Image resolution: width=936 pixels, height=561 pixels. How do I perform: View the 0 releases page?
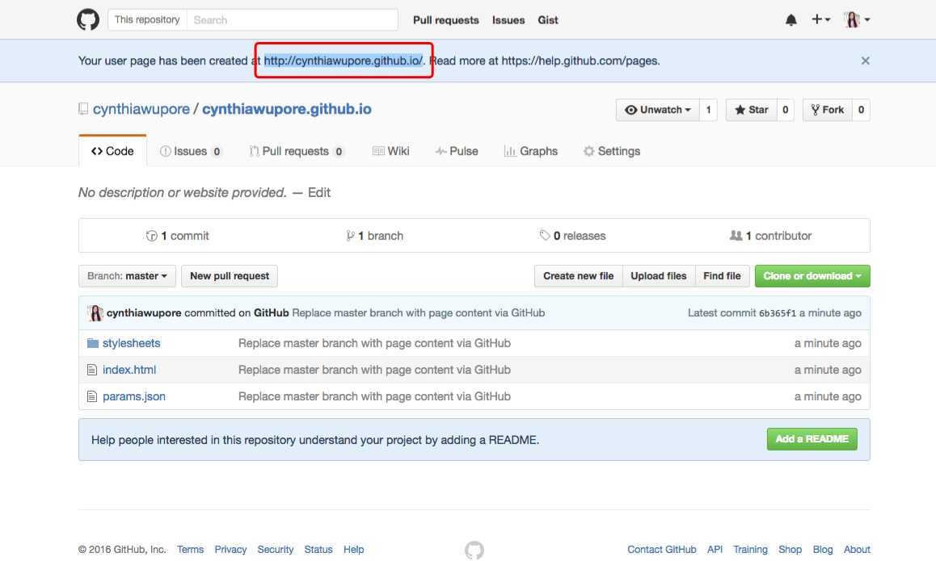click(x=572, y=236)
